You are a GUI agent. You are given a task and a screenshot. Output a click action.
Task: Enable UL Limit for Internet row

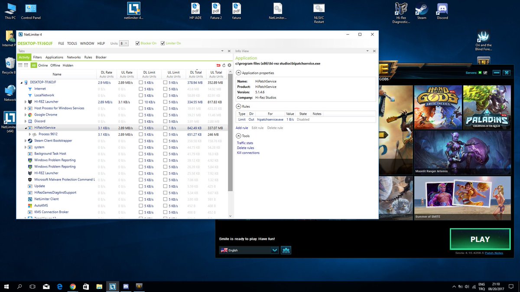(x=166, y=89)
